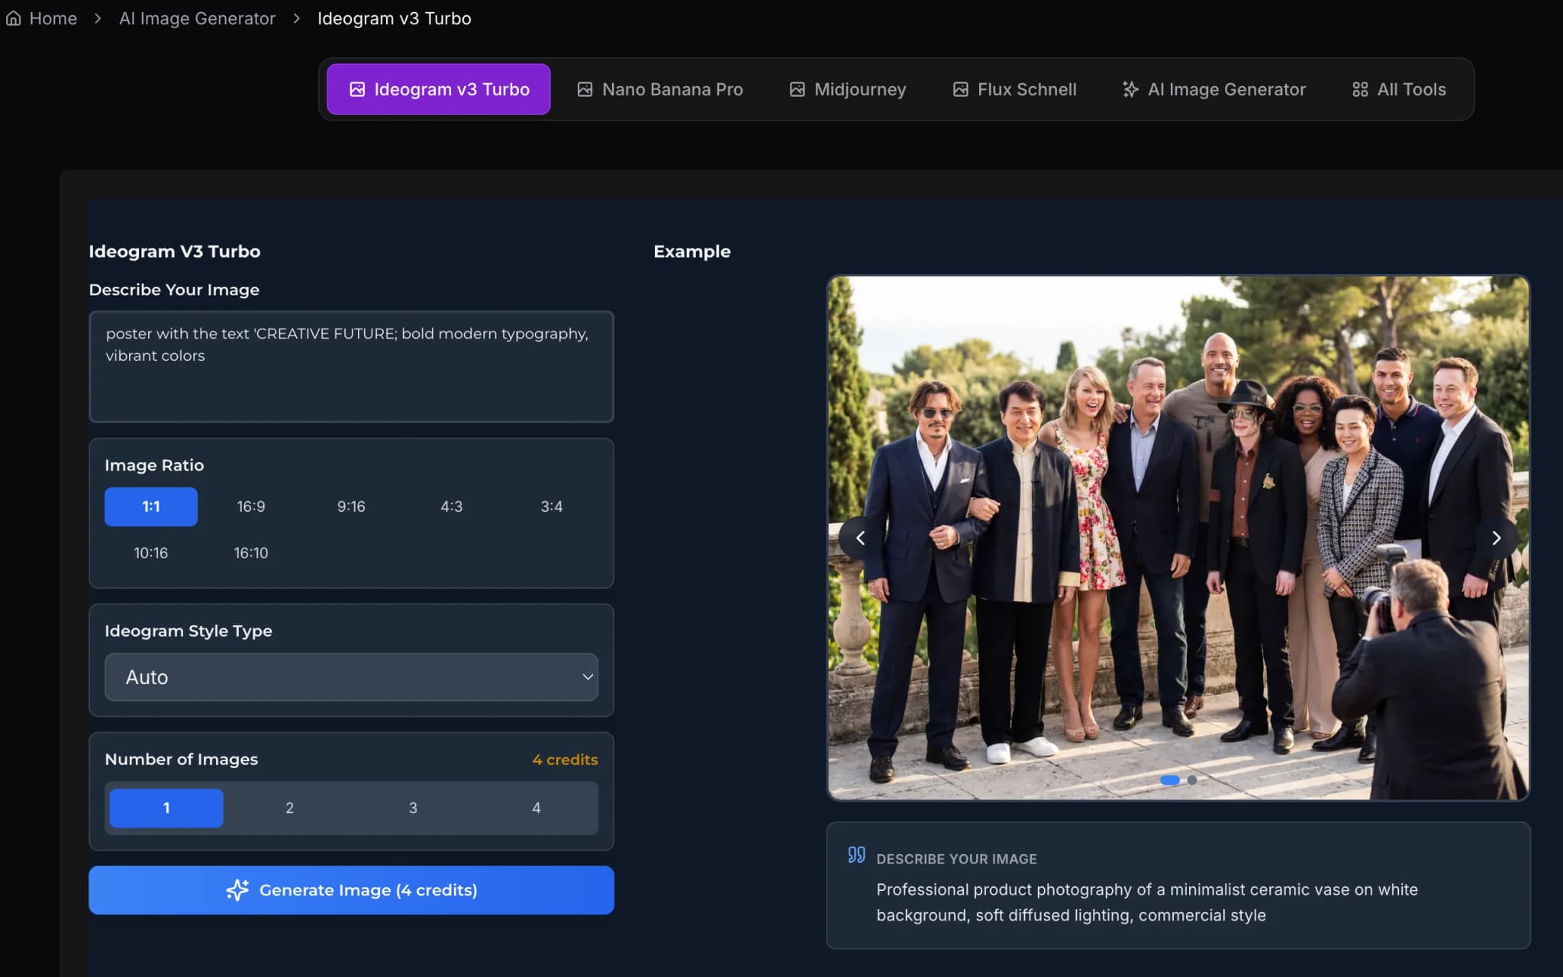The width and height of the screenshot is (1563, 977).
Task: Set number of images to 4
Action: pyautogui.click(x=536, y=808)
